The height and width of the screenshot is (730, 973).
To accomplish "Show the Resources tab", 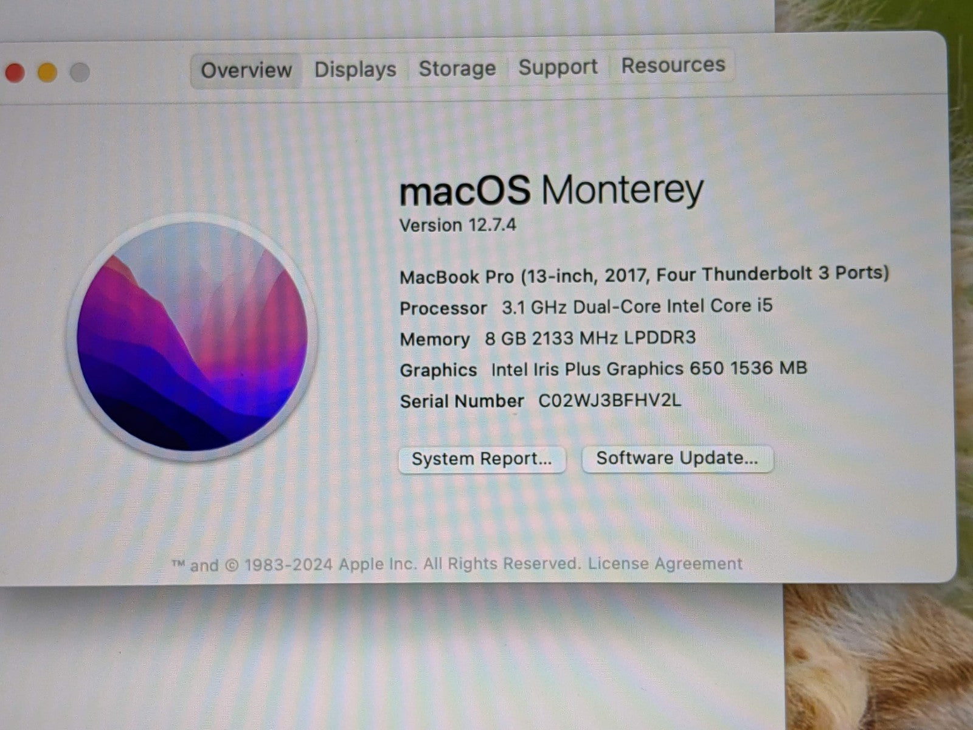I will pyautogui.click(x=673, y=65).
